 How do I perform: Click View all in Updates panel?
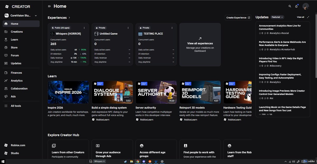click(x=300, y=17)
